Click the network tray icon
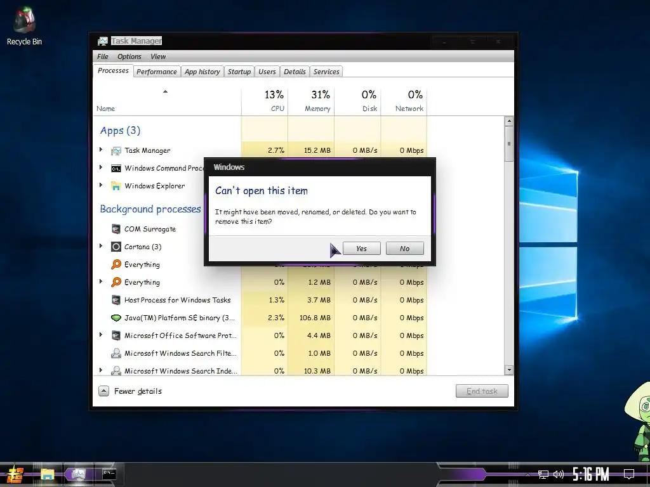Image resolution: width=650 pixels, height=487 pixels. click(x=543, y=474)
